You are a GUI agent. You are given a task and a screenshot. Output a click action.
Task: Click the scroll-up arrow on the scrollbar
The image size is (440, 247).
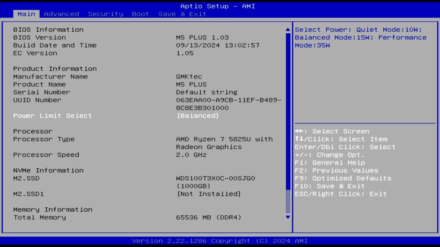click(x=288, y=30)
